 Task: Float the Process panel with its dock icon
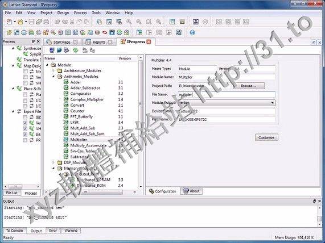tap(33, 41)
